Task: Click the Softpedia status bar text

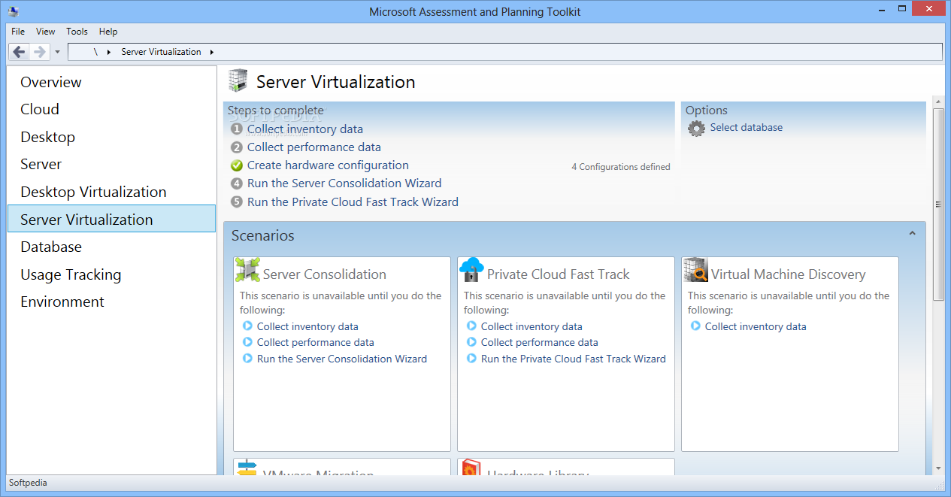Action: tap(28, 483)
